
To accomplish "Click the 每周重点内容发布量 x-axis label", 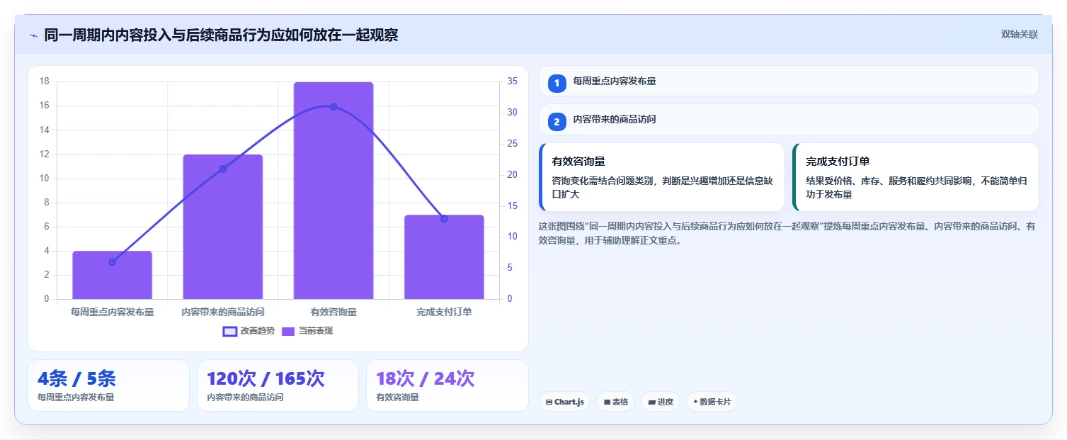I will pos(112,312).
